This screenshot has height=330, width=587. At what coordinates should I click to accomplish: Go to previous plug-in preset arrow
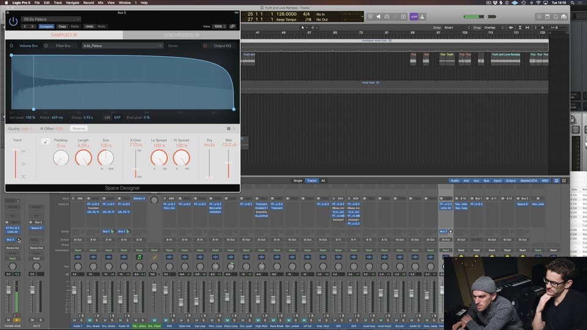(x=25, y=26)
